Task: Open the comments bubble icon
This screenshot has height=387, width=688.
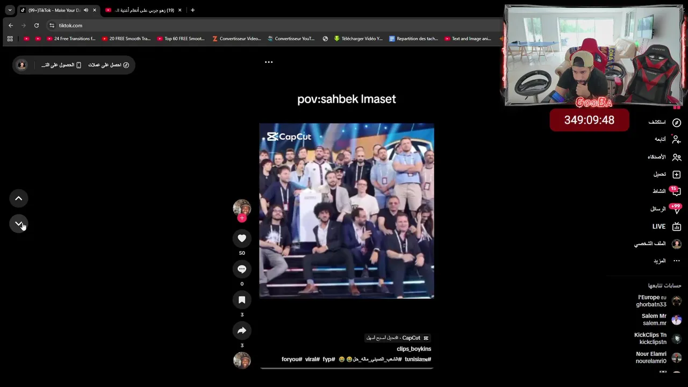Action: [242, 269]
